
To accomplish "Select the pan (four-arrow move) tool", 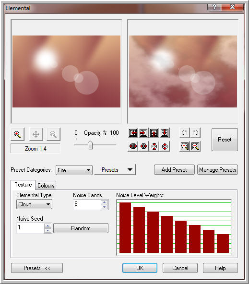I will click(36, 134).
